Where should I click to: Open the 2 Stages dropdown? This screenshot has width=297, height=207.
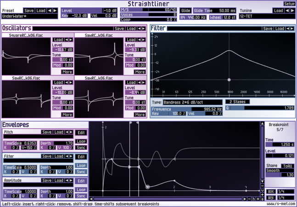[237, 102]
